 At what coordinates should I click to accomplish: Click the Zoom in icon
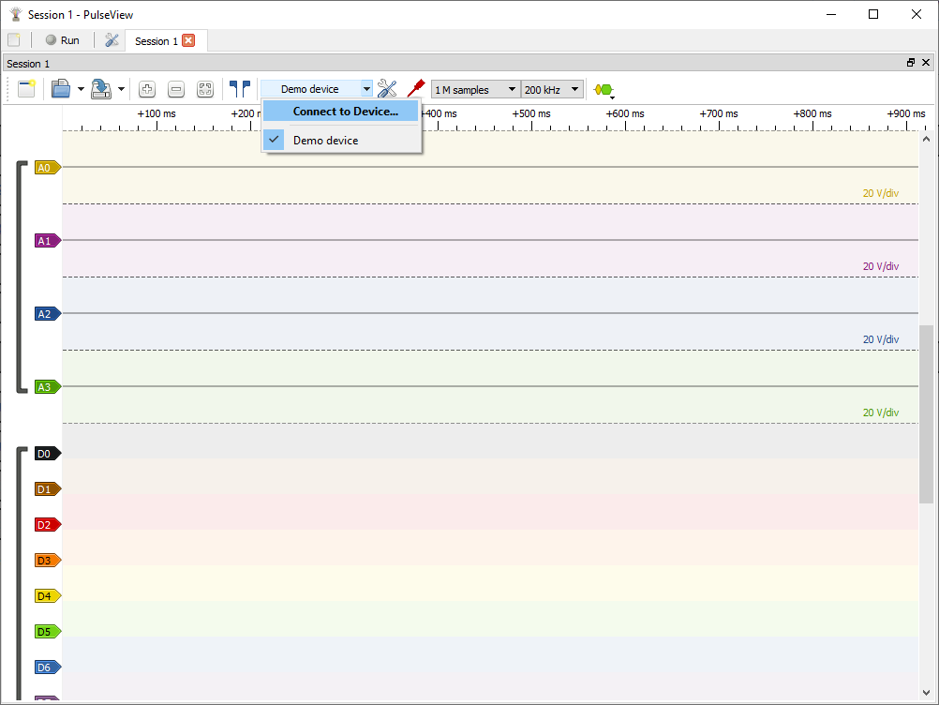[x=147, y=89]
